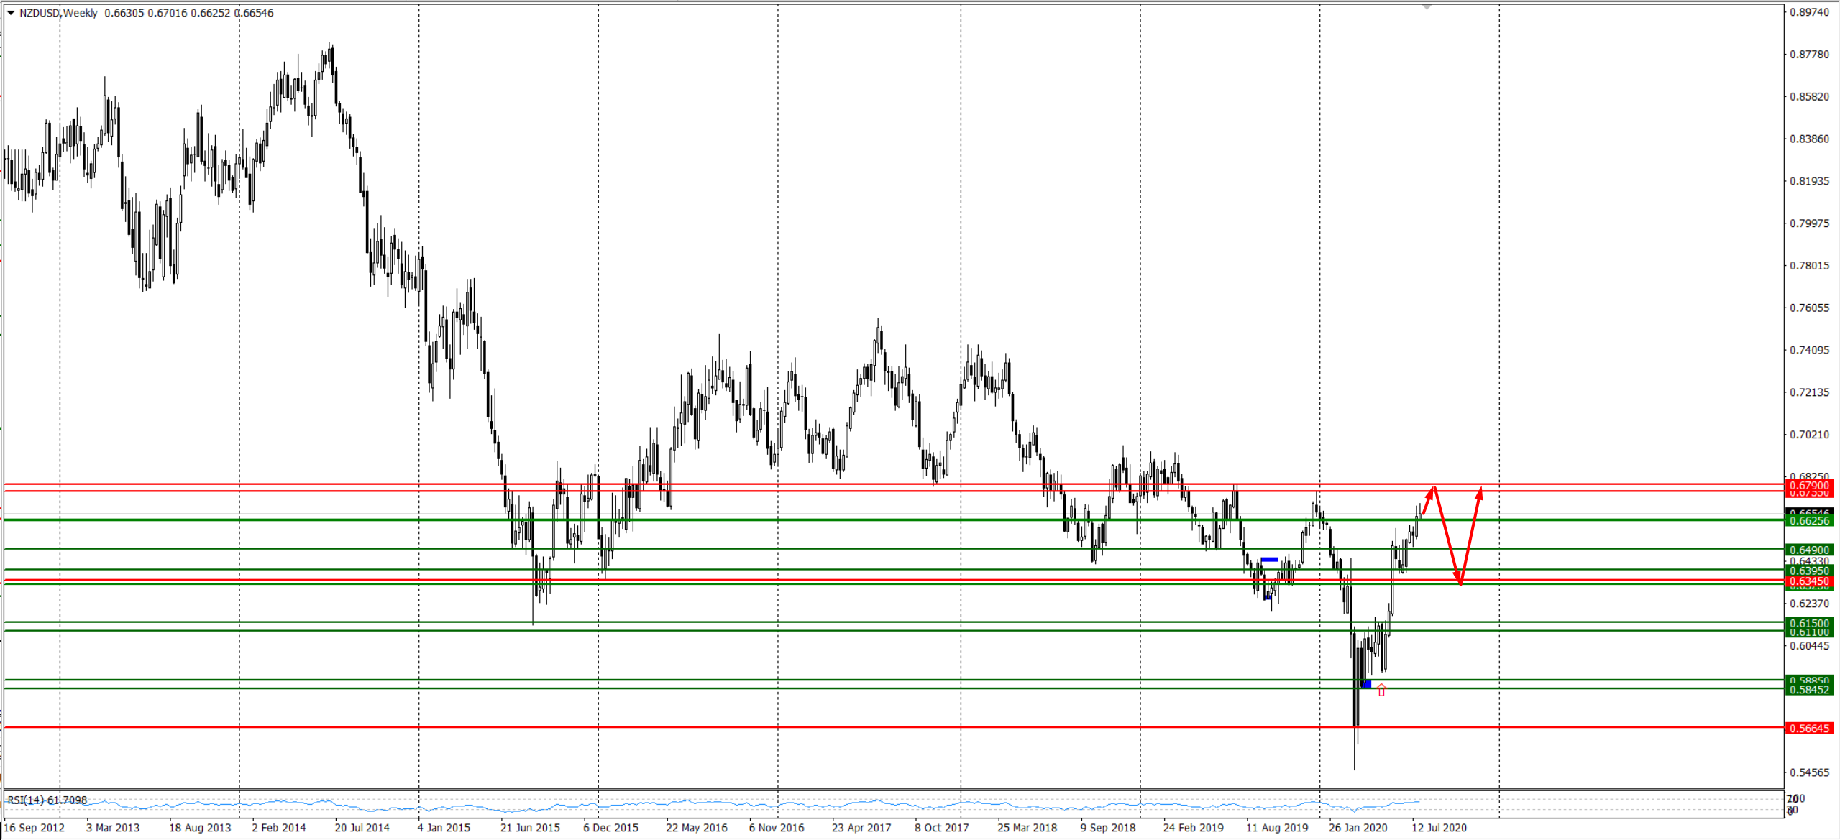Click the 26 Jan 2020 date label
This screenshot has height=840, width=1840.
click(1358, 828)
